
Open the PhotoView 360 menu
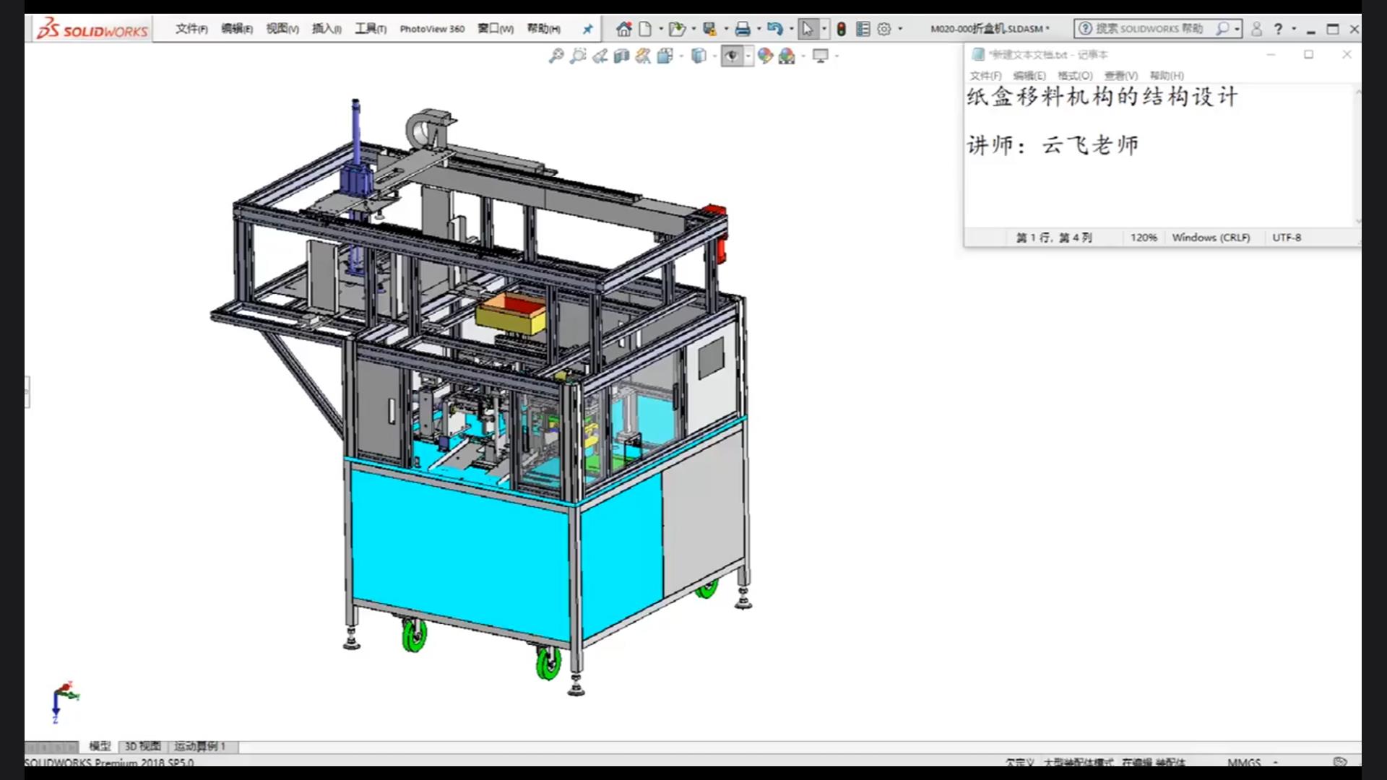pos(432,29)
